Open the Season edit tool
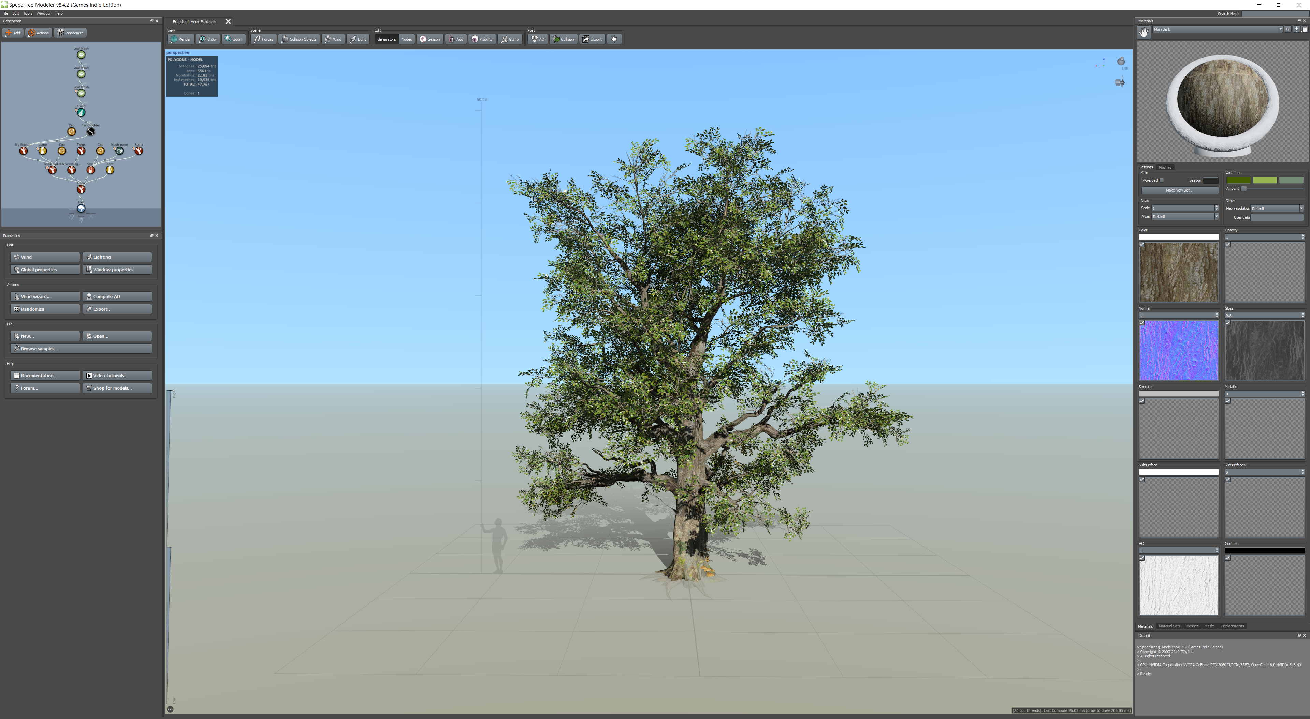Viewport: 1310px width, 719px height. pyautogui.click(x=430, y=39)
